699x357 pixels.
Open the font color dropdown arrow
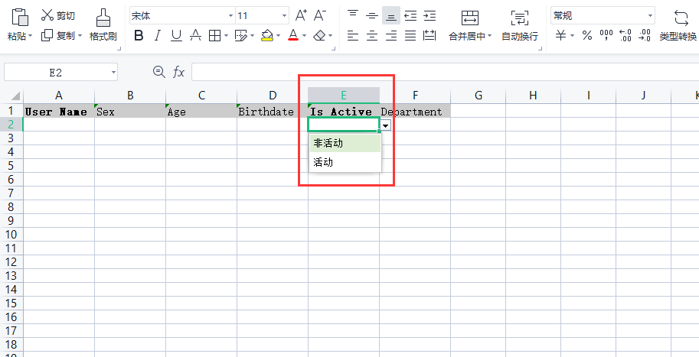305,36
